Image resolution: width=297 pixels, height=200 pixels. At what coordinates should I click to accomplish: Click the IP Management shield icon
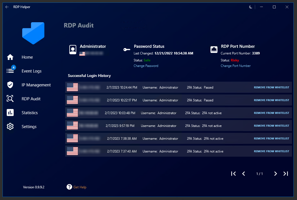[x=10, y=85]
